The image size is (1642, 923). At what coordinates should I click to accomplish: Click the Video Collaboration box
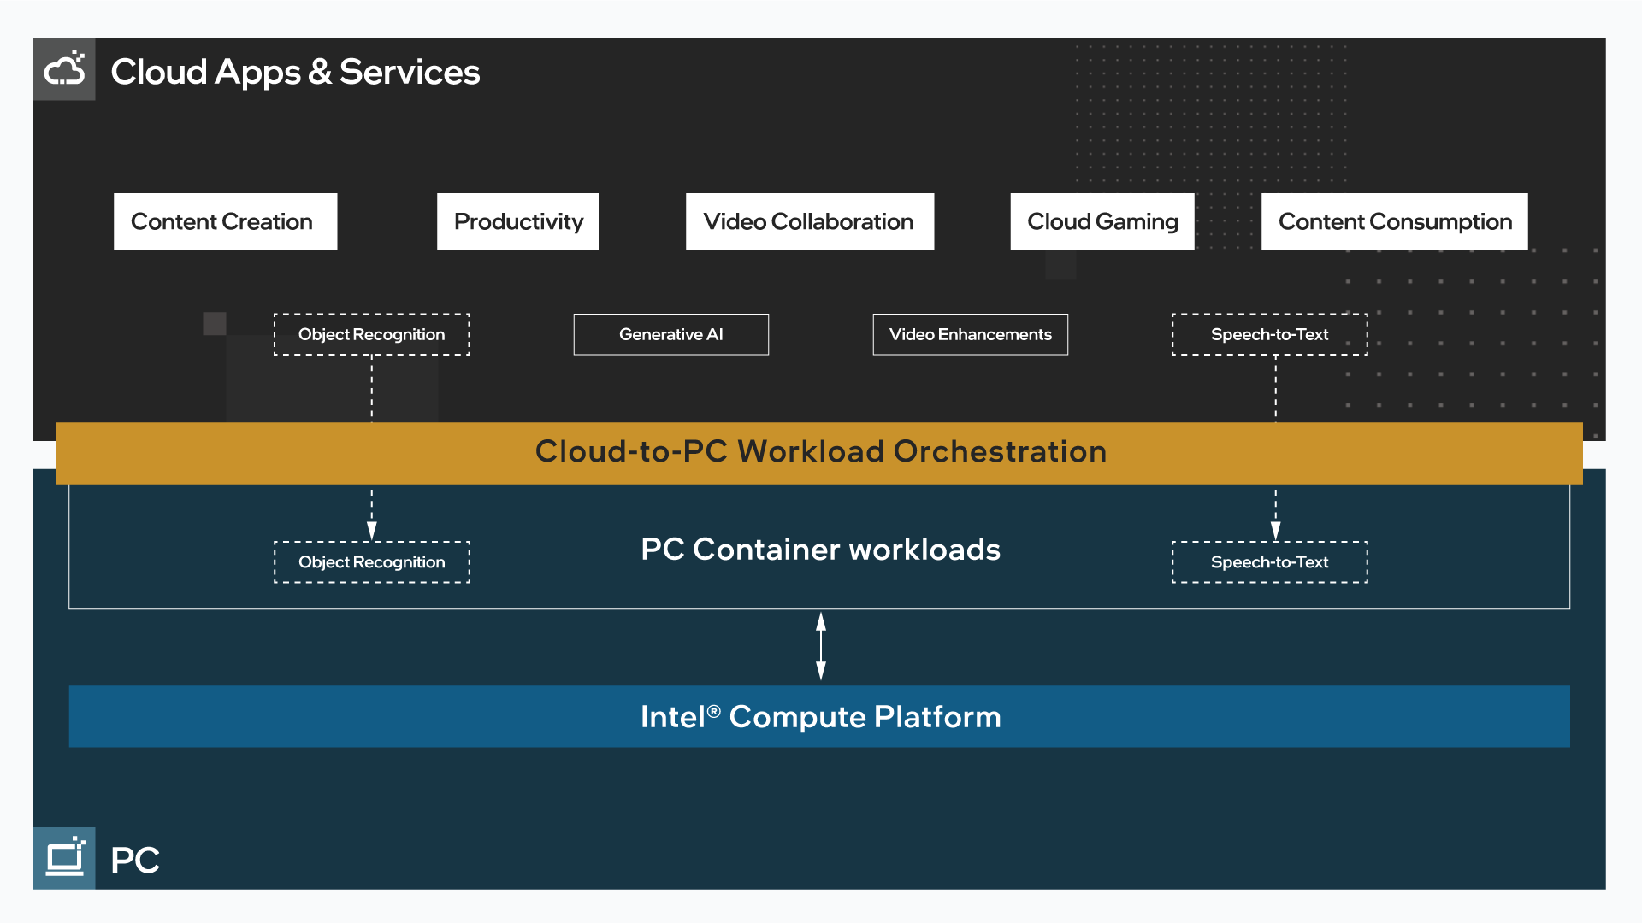pos(809,221)
